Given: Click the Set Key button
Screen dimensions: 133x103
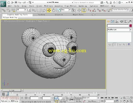Looking at the screenshot, I should 78,101.
